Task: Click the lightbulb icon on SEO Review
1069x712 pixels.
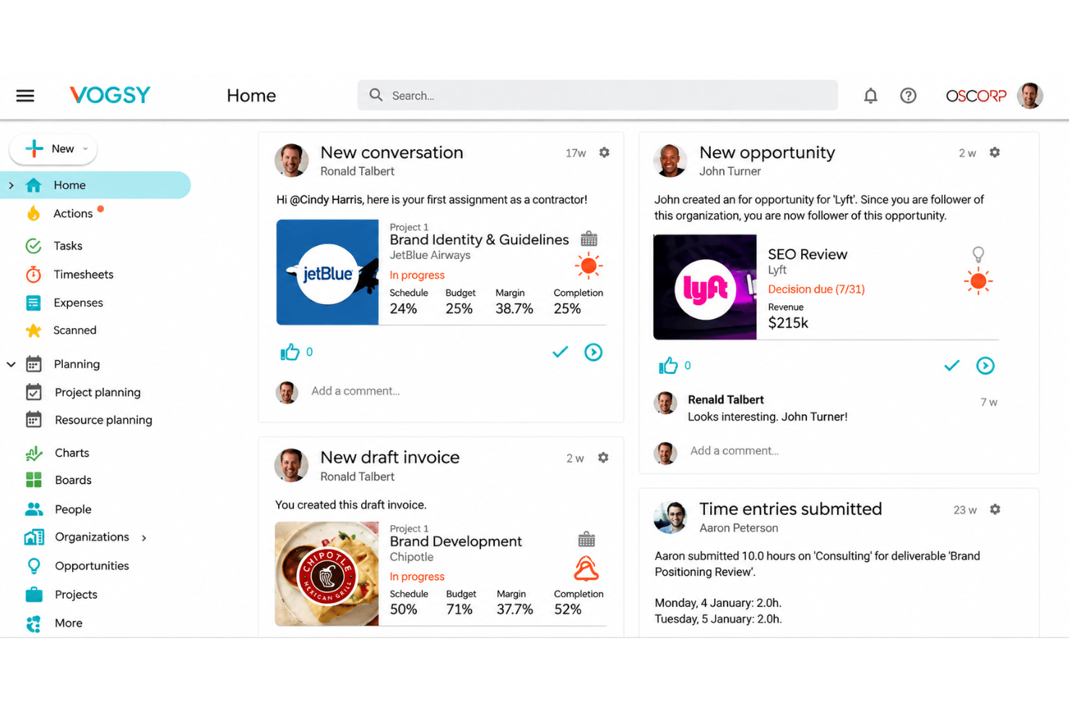Action: pyautogui.click(x=978, y=254)
